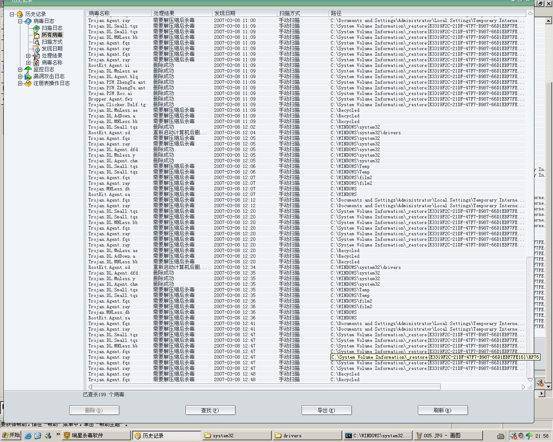Click the 删除(D) button

point(94,410)
